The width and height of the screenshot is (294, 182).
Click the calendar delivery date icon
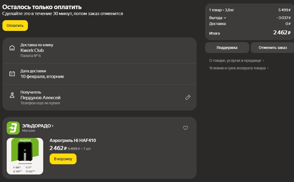(x=12, y=73)
